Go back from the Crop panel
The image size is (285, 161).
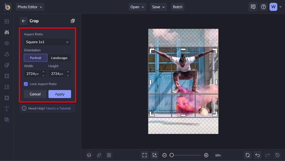24,21
